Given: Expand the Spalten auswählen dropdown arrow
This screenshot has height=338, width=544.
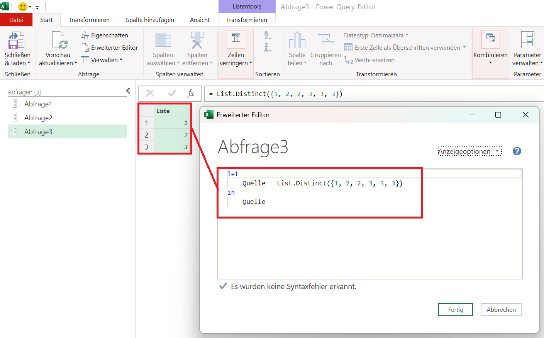Looking at the screenshot, I should [178, 63].
